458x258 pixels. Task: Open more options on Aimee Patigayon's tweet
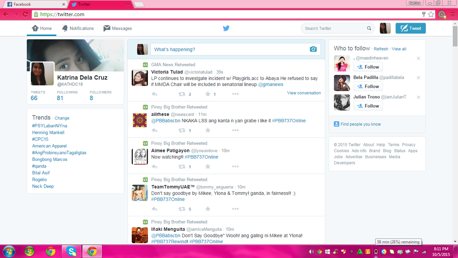point(235,167)
